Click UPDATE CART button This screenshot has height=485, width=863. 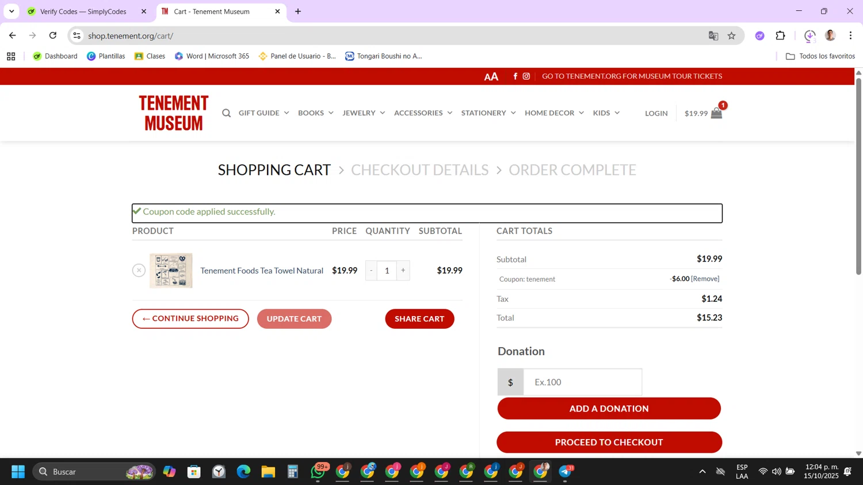tap(294, 319)
